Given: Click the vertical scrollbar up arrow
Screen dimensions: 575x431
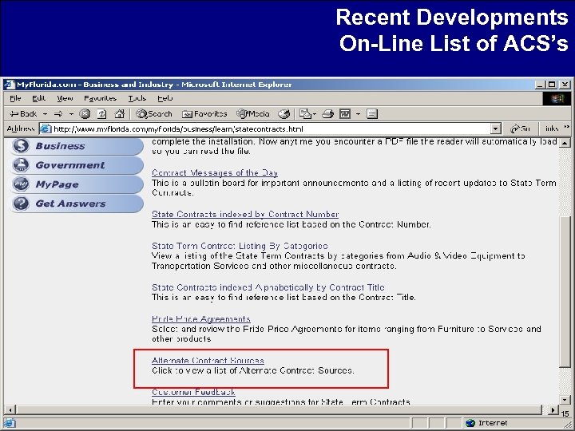Looking at the screenshot, I should click(565, 143).
